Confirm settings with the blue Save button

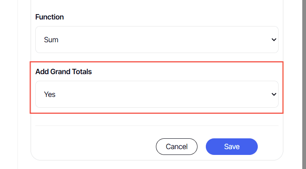click(x=232, y=147)
